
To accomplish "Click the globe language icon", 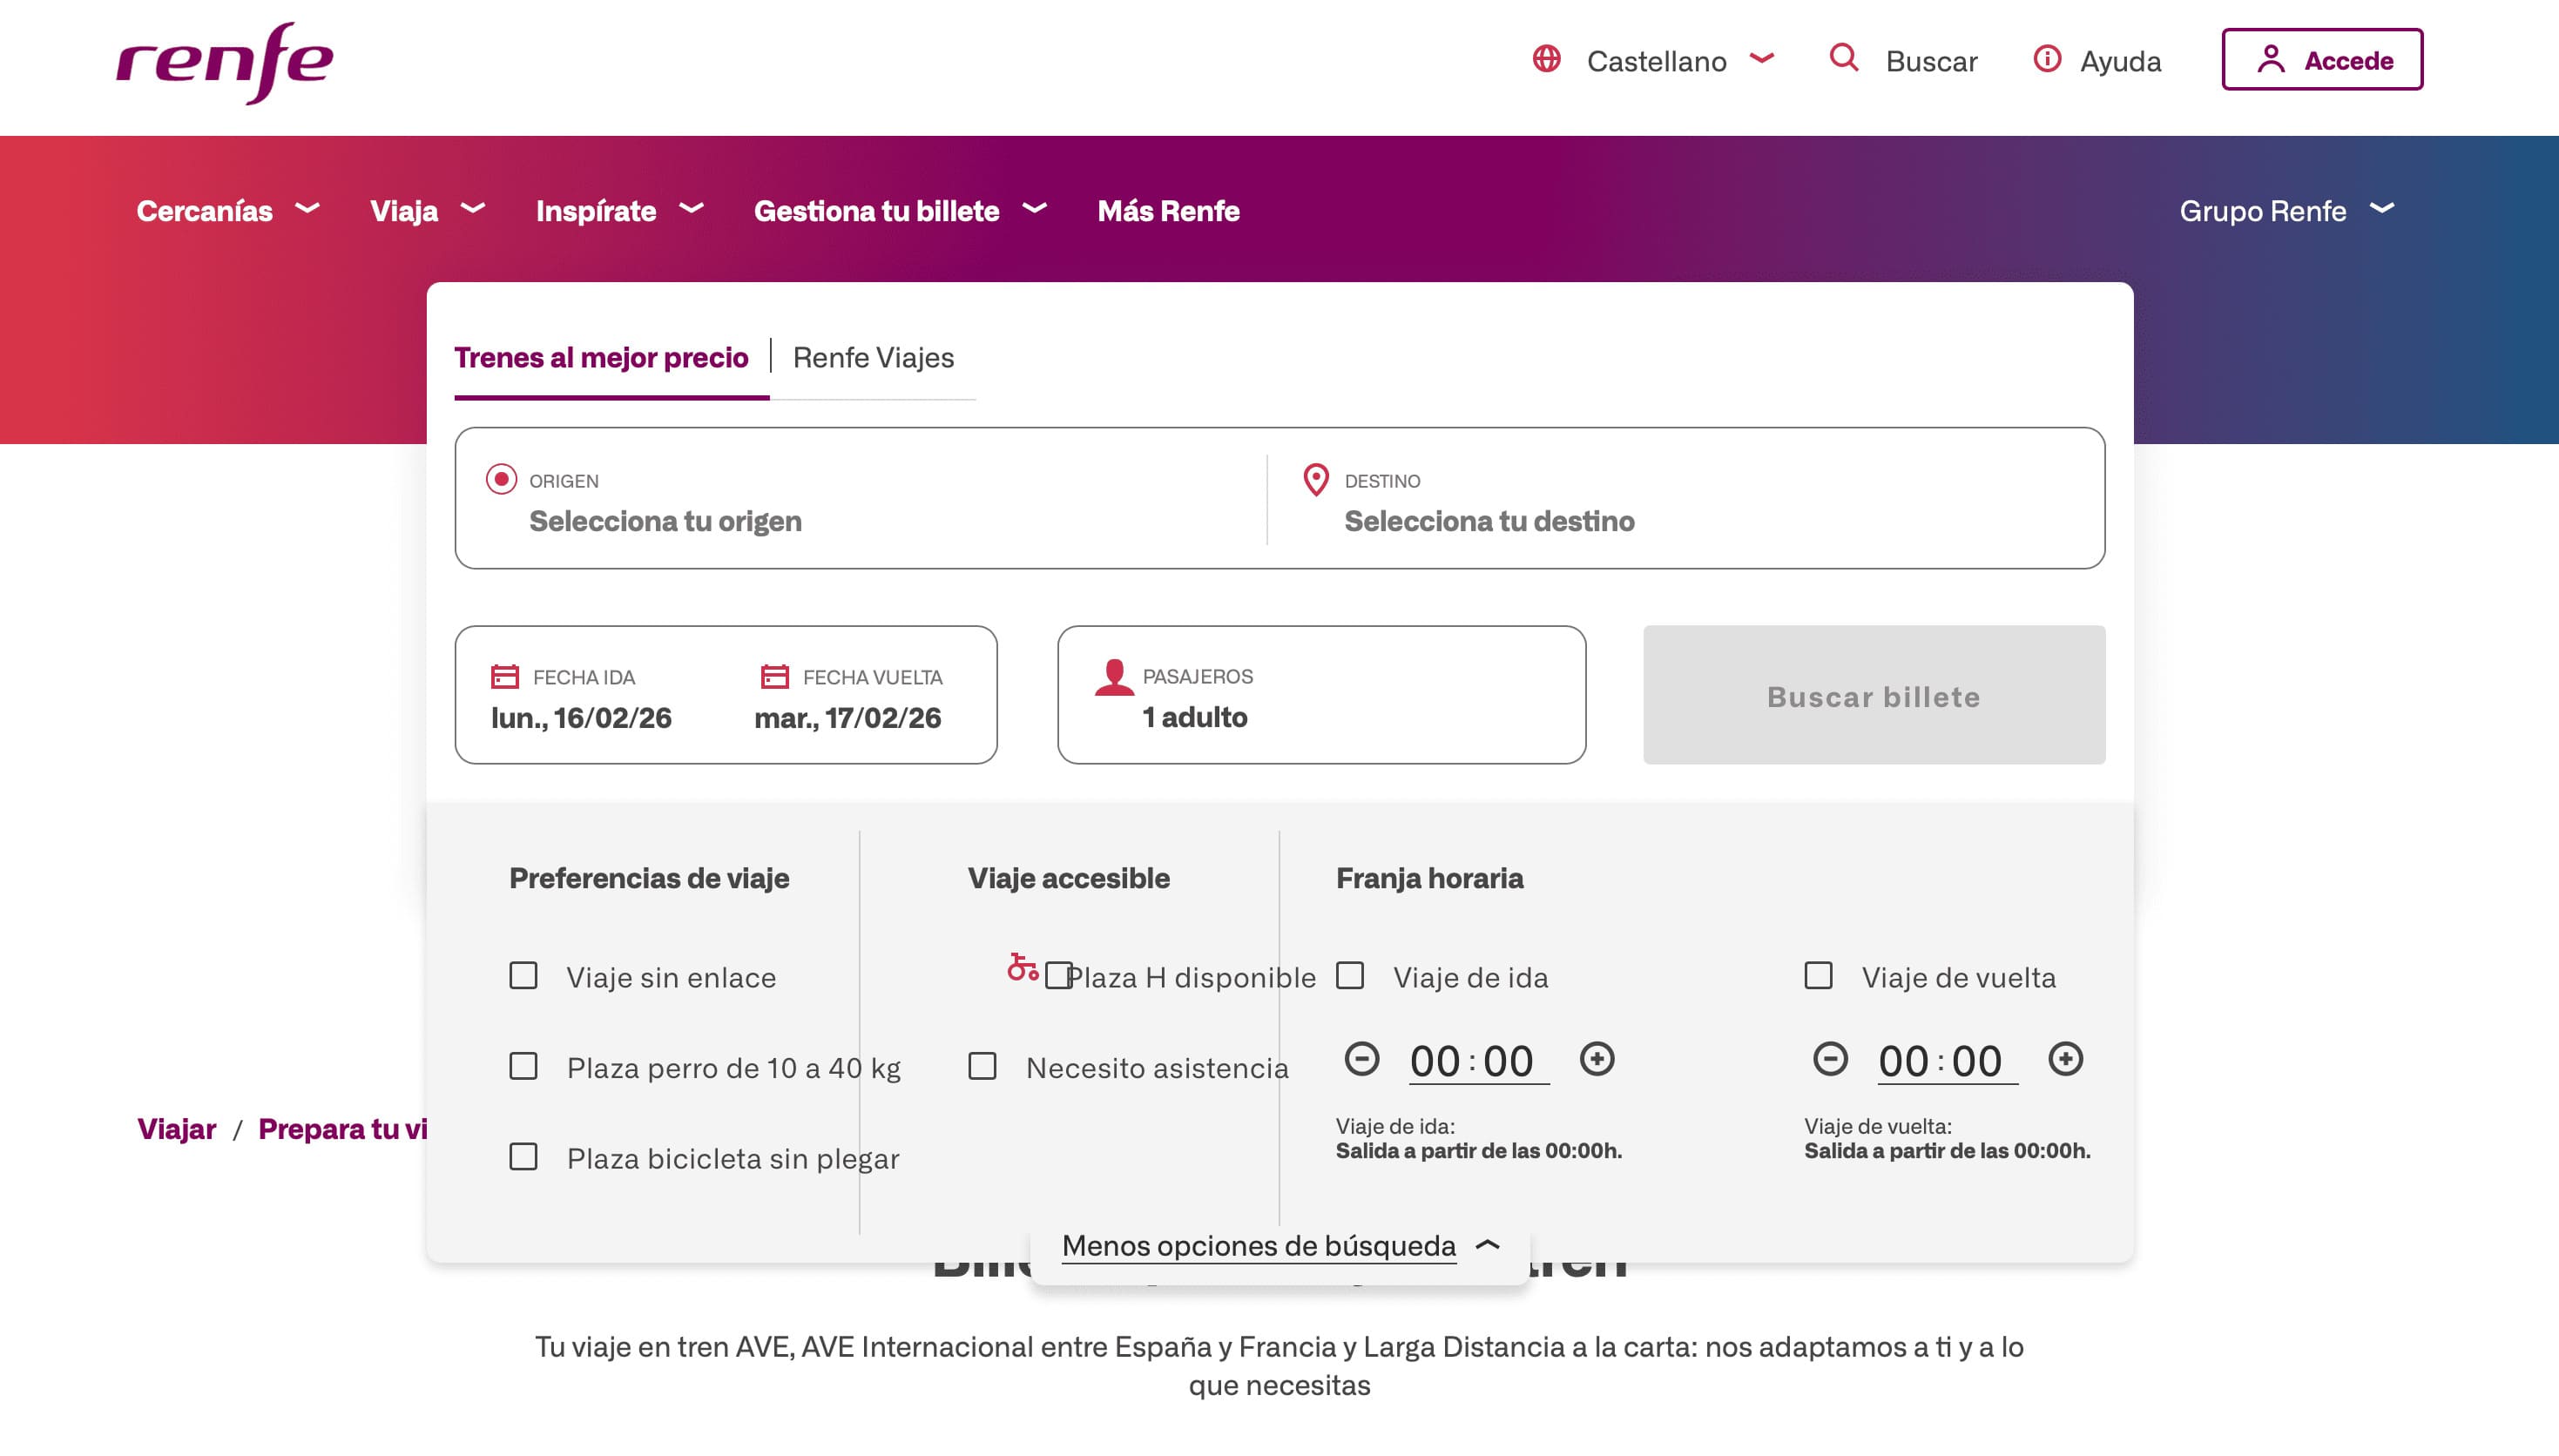I will [1546, 59].
